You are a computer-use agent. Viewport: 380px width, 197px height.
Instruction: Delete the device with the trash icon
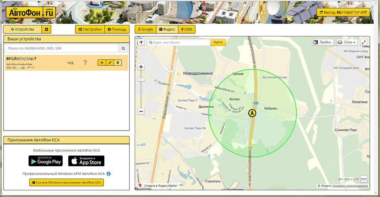pos(118,63)
